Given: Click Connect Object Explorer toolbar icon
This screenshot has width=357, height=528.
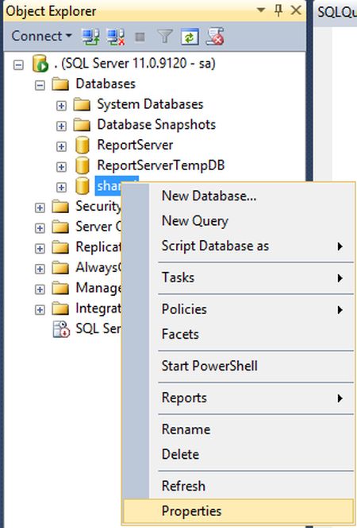Looking at the screenshot, I should (90, 37).
